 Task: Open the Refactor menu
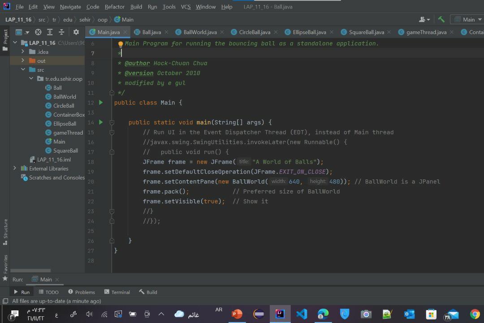pos(114,7)
